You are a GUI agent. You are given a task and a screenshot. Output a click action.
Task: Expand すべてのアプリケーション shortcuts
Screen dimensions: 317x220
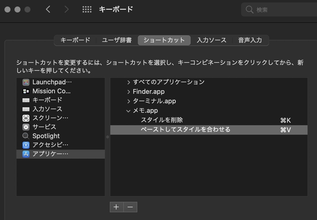click(x=128, y=82)
